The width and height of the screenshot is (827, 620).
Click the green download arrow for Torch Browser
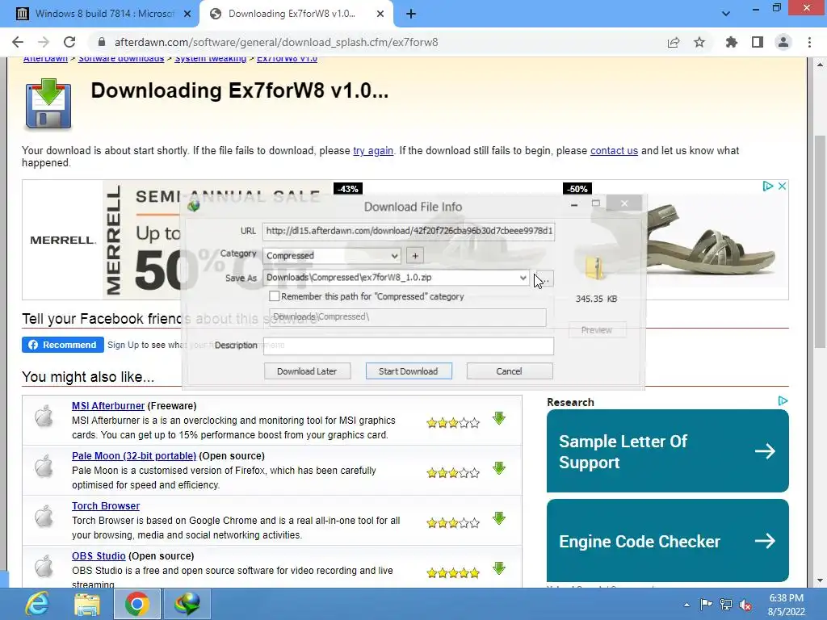click(x=499, y=519)
